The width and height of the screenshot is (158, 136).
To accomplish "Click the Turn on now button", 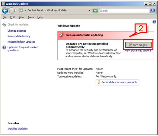I will click(138, 45).
